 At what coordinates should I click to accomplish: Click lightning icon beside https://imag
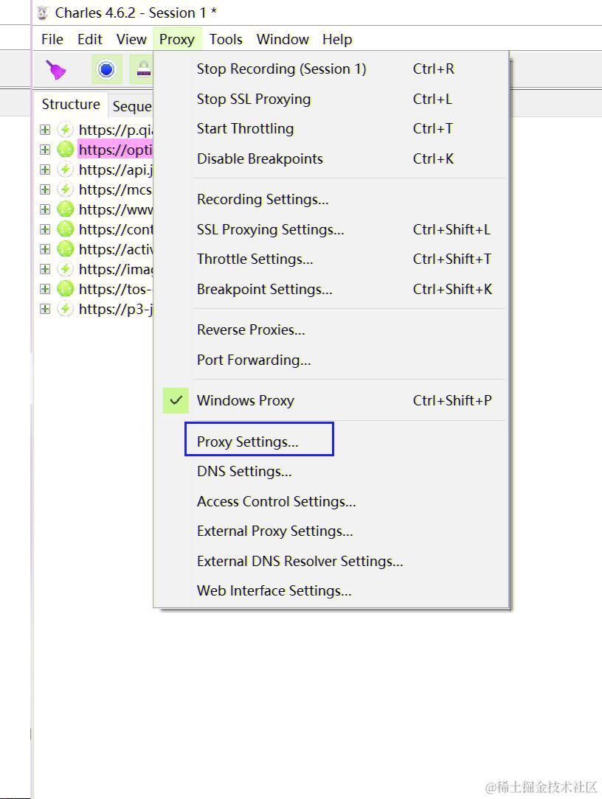tap(66, 268)
